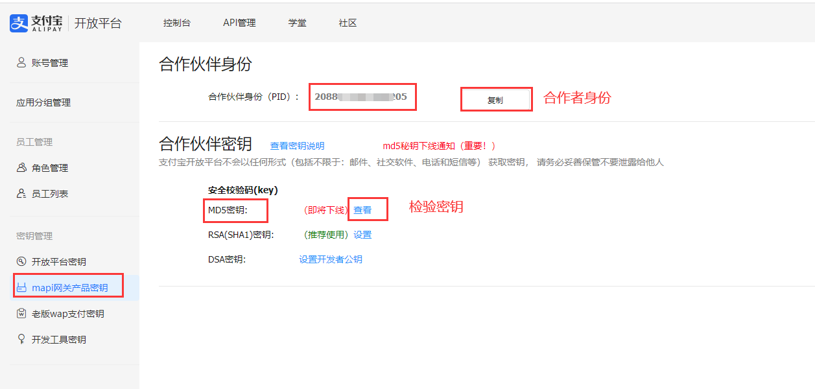
Task: Click the 开发工具密钥 icon
Action: tap(21, 340)
